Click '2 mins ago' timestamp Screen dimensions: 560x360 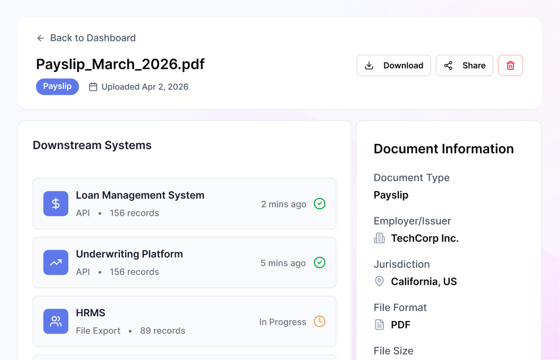pyautogui.click(x=284, y=204)
